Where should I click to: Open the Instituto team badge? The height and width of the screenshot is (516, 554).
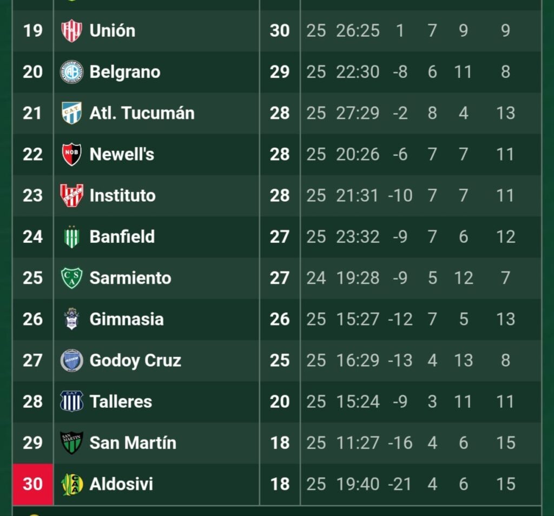coord(72,195)
